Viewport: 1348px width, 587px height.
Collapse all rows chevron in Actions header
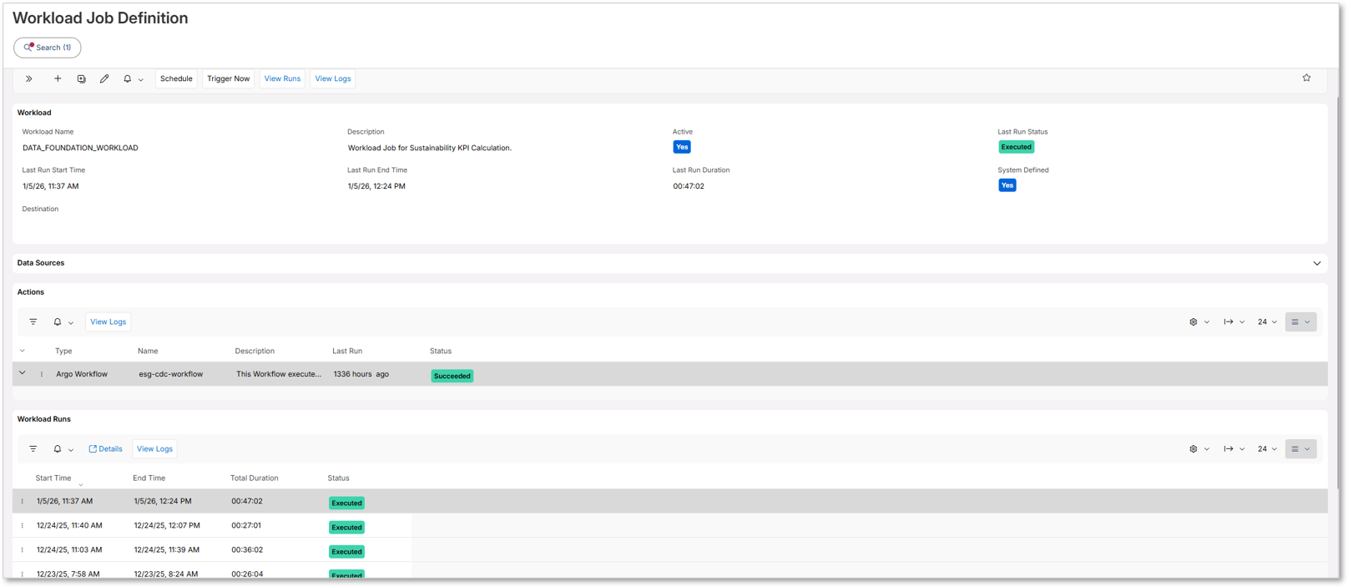23,351
